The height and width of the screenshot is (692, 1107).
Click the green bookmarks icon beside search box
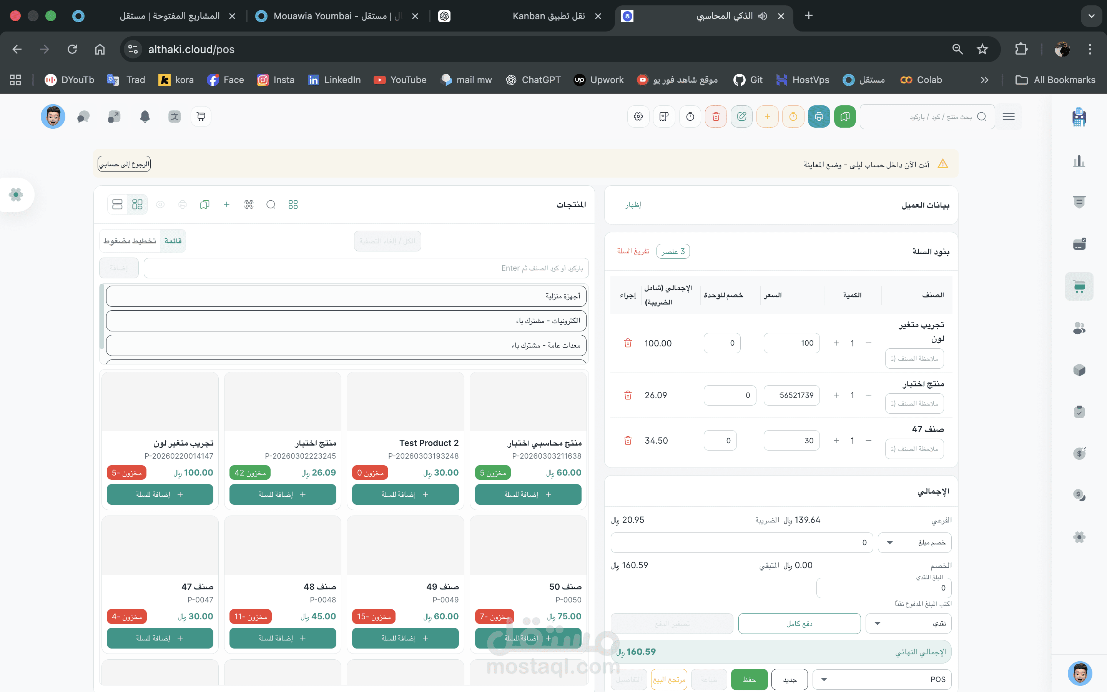(844, 117)
